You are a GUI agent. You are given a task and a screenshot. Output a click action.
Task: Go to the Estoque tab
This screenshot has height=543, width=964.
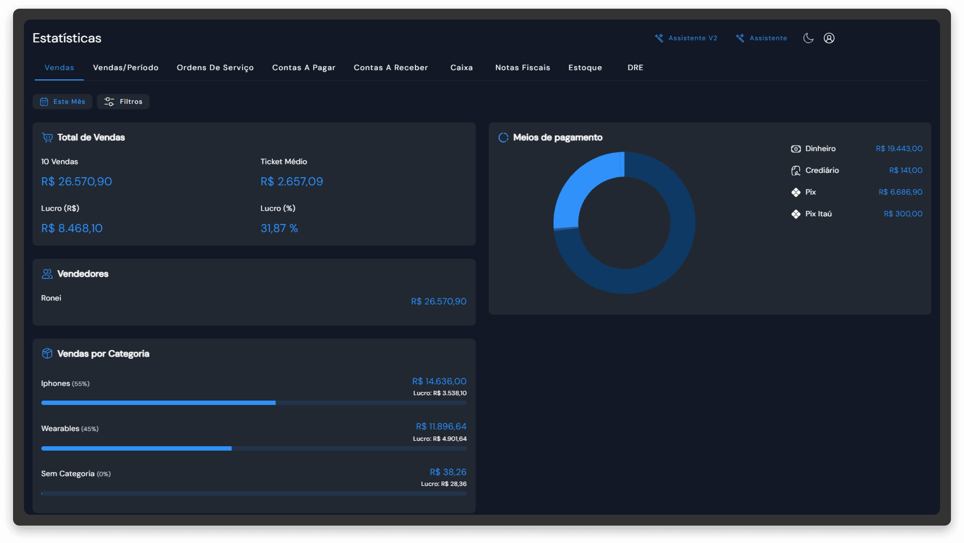point(585,68)
